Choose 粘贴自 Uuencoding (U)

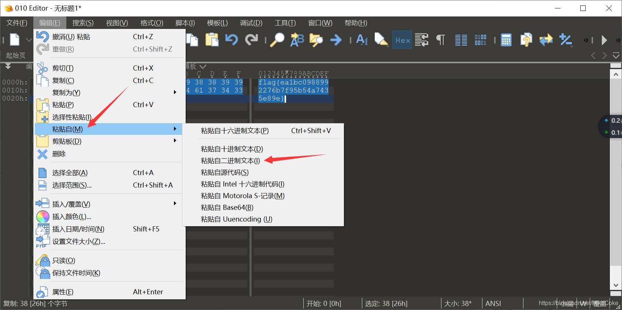(x=263, y=219)
